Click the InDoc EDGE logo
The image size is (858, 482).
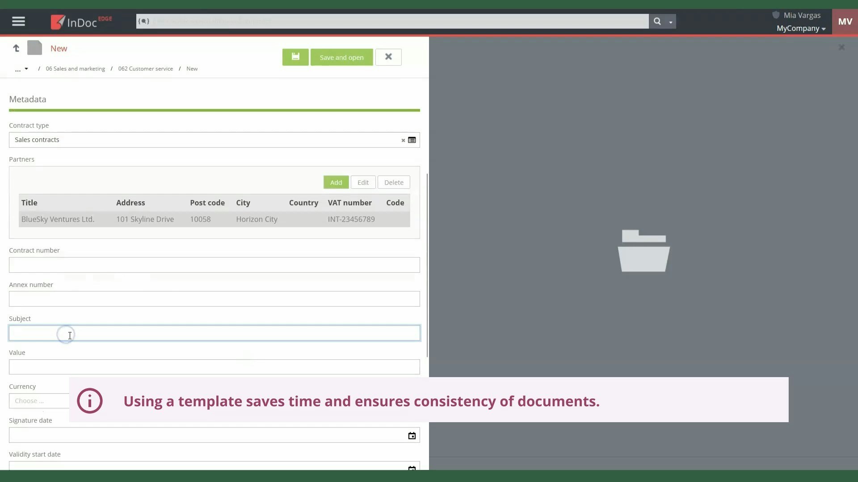pyautogui.click(x=80, y=21)
